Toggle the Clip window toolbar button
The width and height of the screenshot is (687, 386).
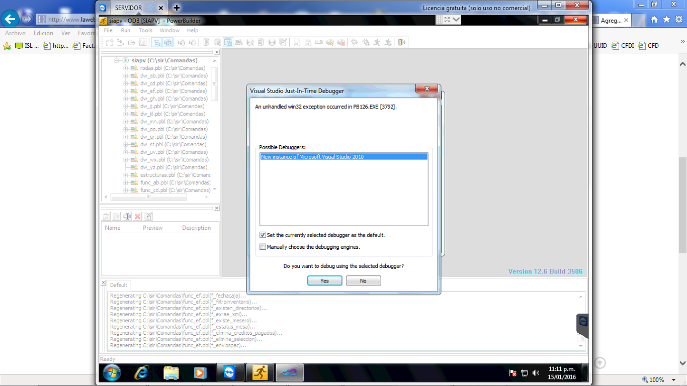tap(228, 43)
